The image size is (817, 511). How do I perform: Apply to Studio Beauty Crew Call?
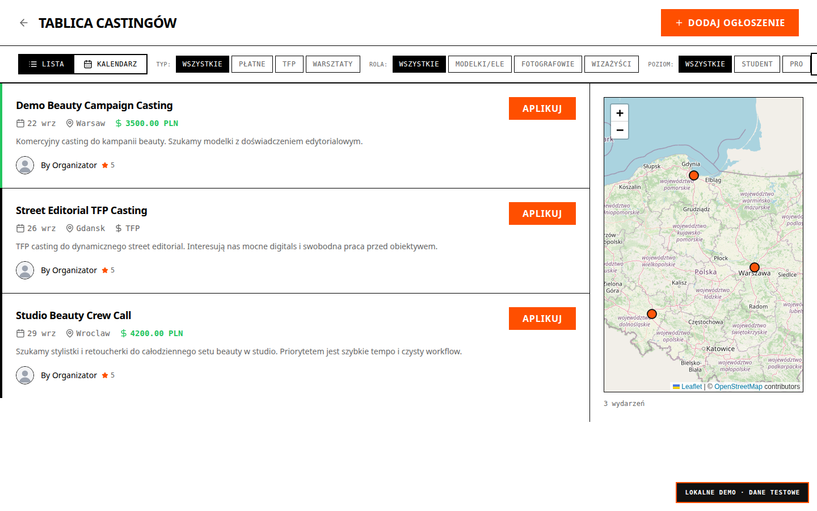542,319
